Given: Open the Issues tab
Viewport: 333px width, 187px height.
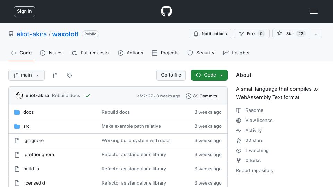Looking at the screenshot, I should point(51,53).
